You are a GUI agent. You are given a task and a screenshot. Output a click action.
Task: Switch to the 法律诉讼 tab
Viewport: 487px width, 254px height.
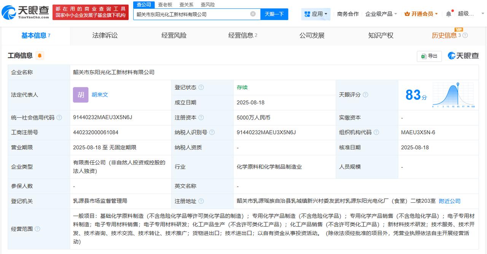105,35
